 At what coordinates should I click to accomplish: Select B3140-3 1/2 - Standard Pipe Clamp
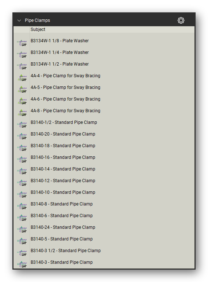(x=66, y=251)
